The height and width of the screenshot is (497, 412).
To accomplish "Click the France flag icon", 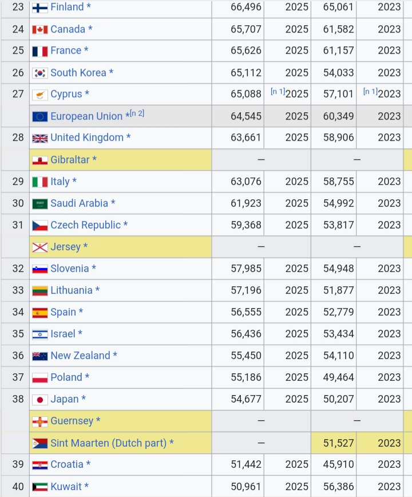I will pyautogui.click(x=40, y=51).
